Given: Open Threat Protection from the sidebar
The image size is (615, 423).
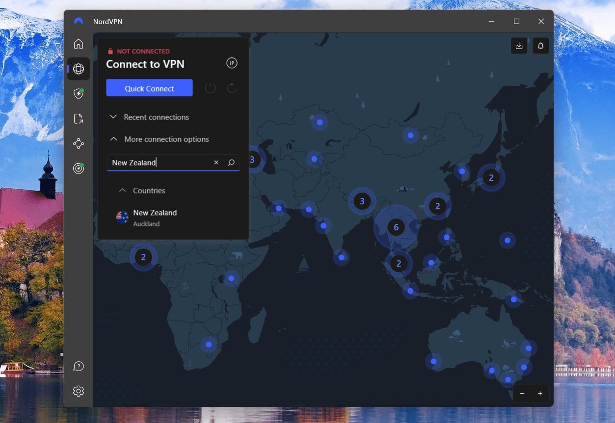Looking at the screenshot, I should click(79, 94).
